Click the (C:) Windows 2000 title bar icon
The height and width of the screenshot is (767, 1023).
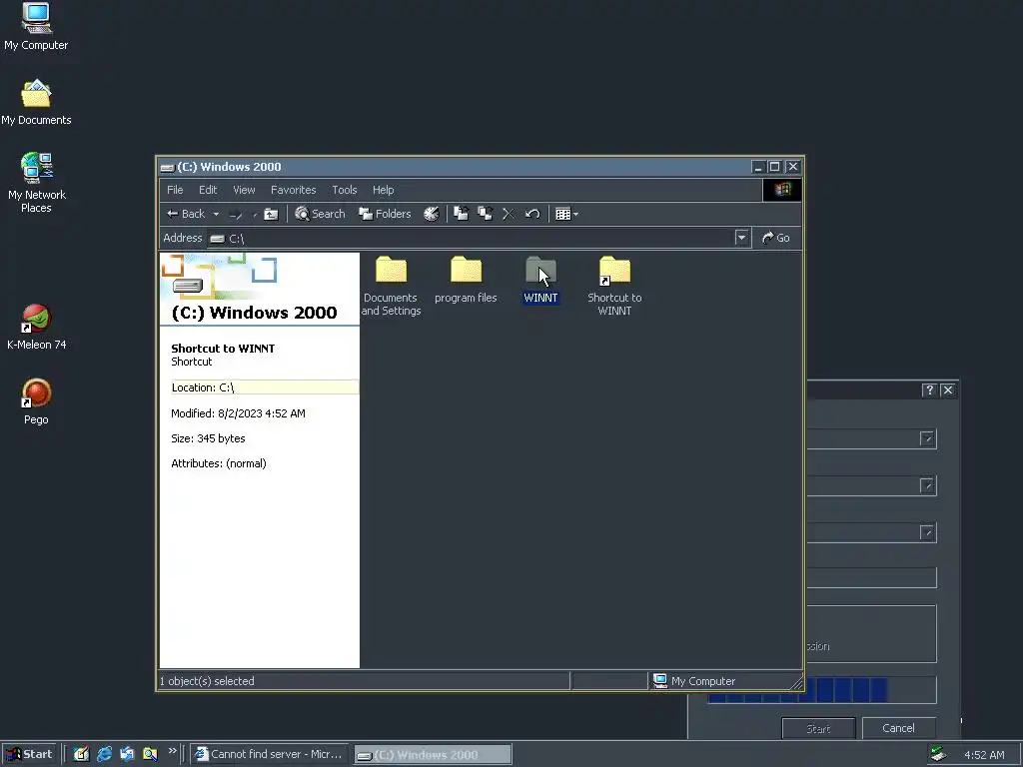click(x=168, y=168)
